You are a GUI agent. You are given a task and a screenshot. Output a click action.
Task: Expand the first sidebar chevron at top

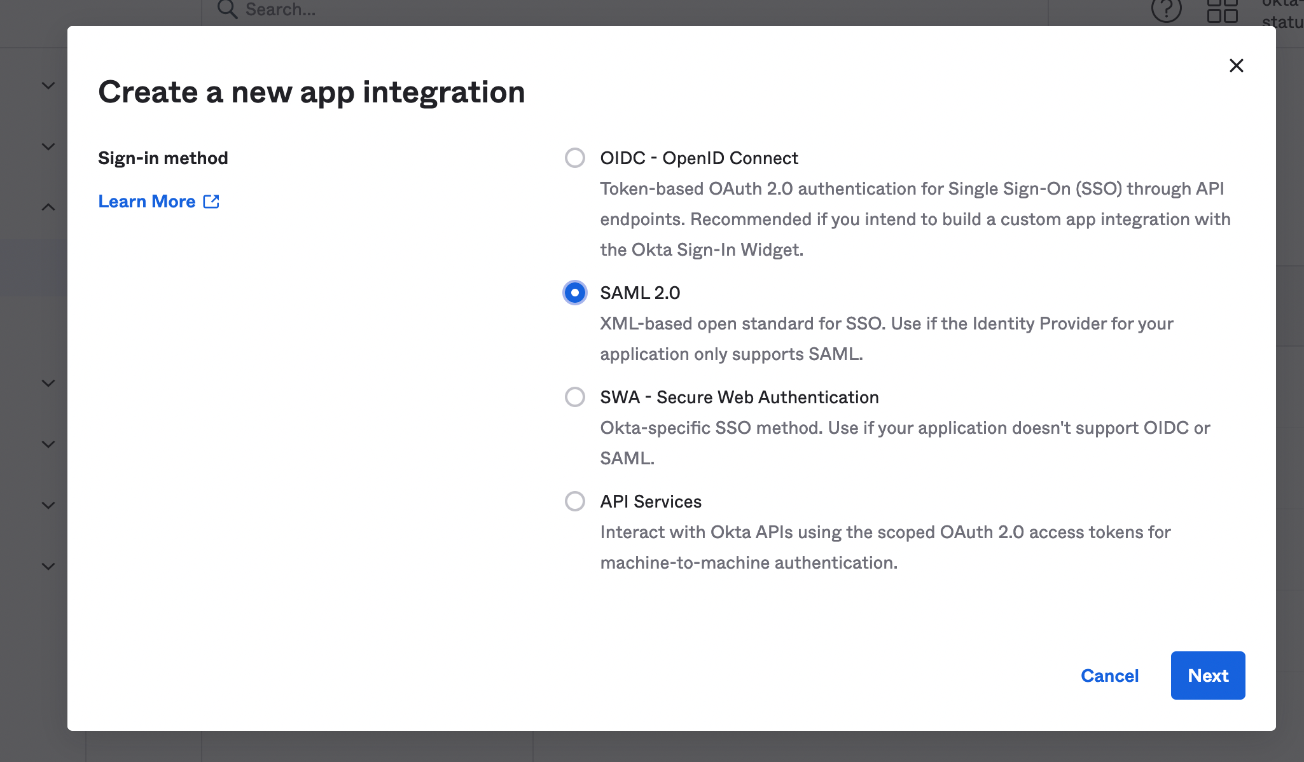point(48,85)
